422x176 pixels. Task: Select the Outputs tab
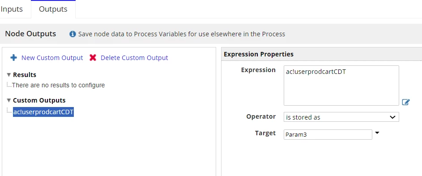tap(53, 9)
